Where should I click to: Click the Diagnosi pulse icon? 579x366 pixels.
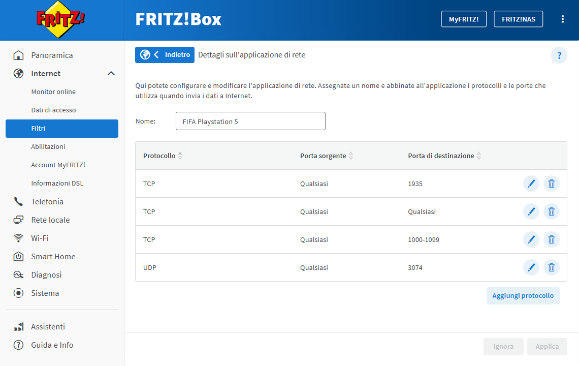(18, 274)
